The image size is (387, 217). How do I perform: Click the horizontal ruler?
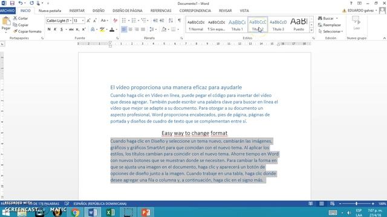194,44
